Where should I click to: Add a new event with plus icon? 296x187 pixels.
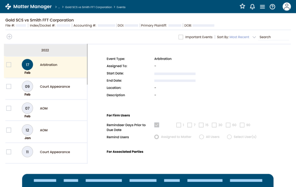click(x=9, y=37)
